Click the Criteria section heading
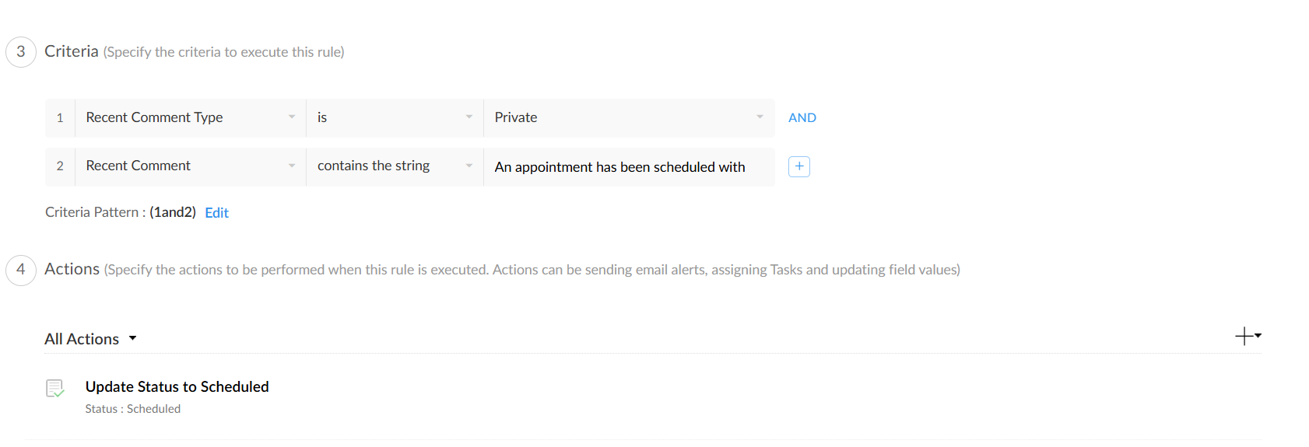This screenshot has width=1309, height=447. click(x=72, y=52)
